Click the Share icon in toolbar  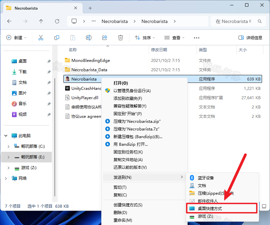pyautogui.click(x=105, y=38)
